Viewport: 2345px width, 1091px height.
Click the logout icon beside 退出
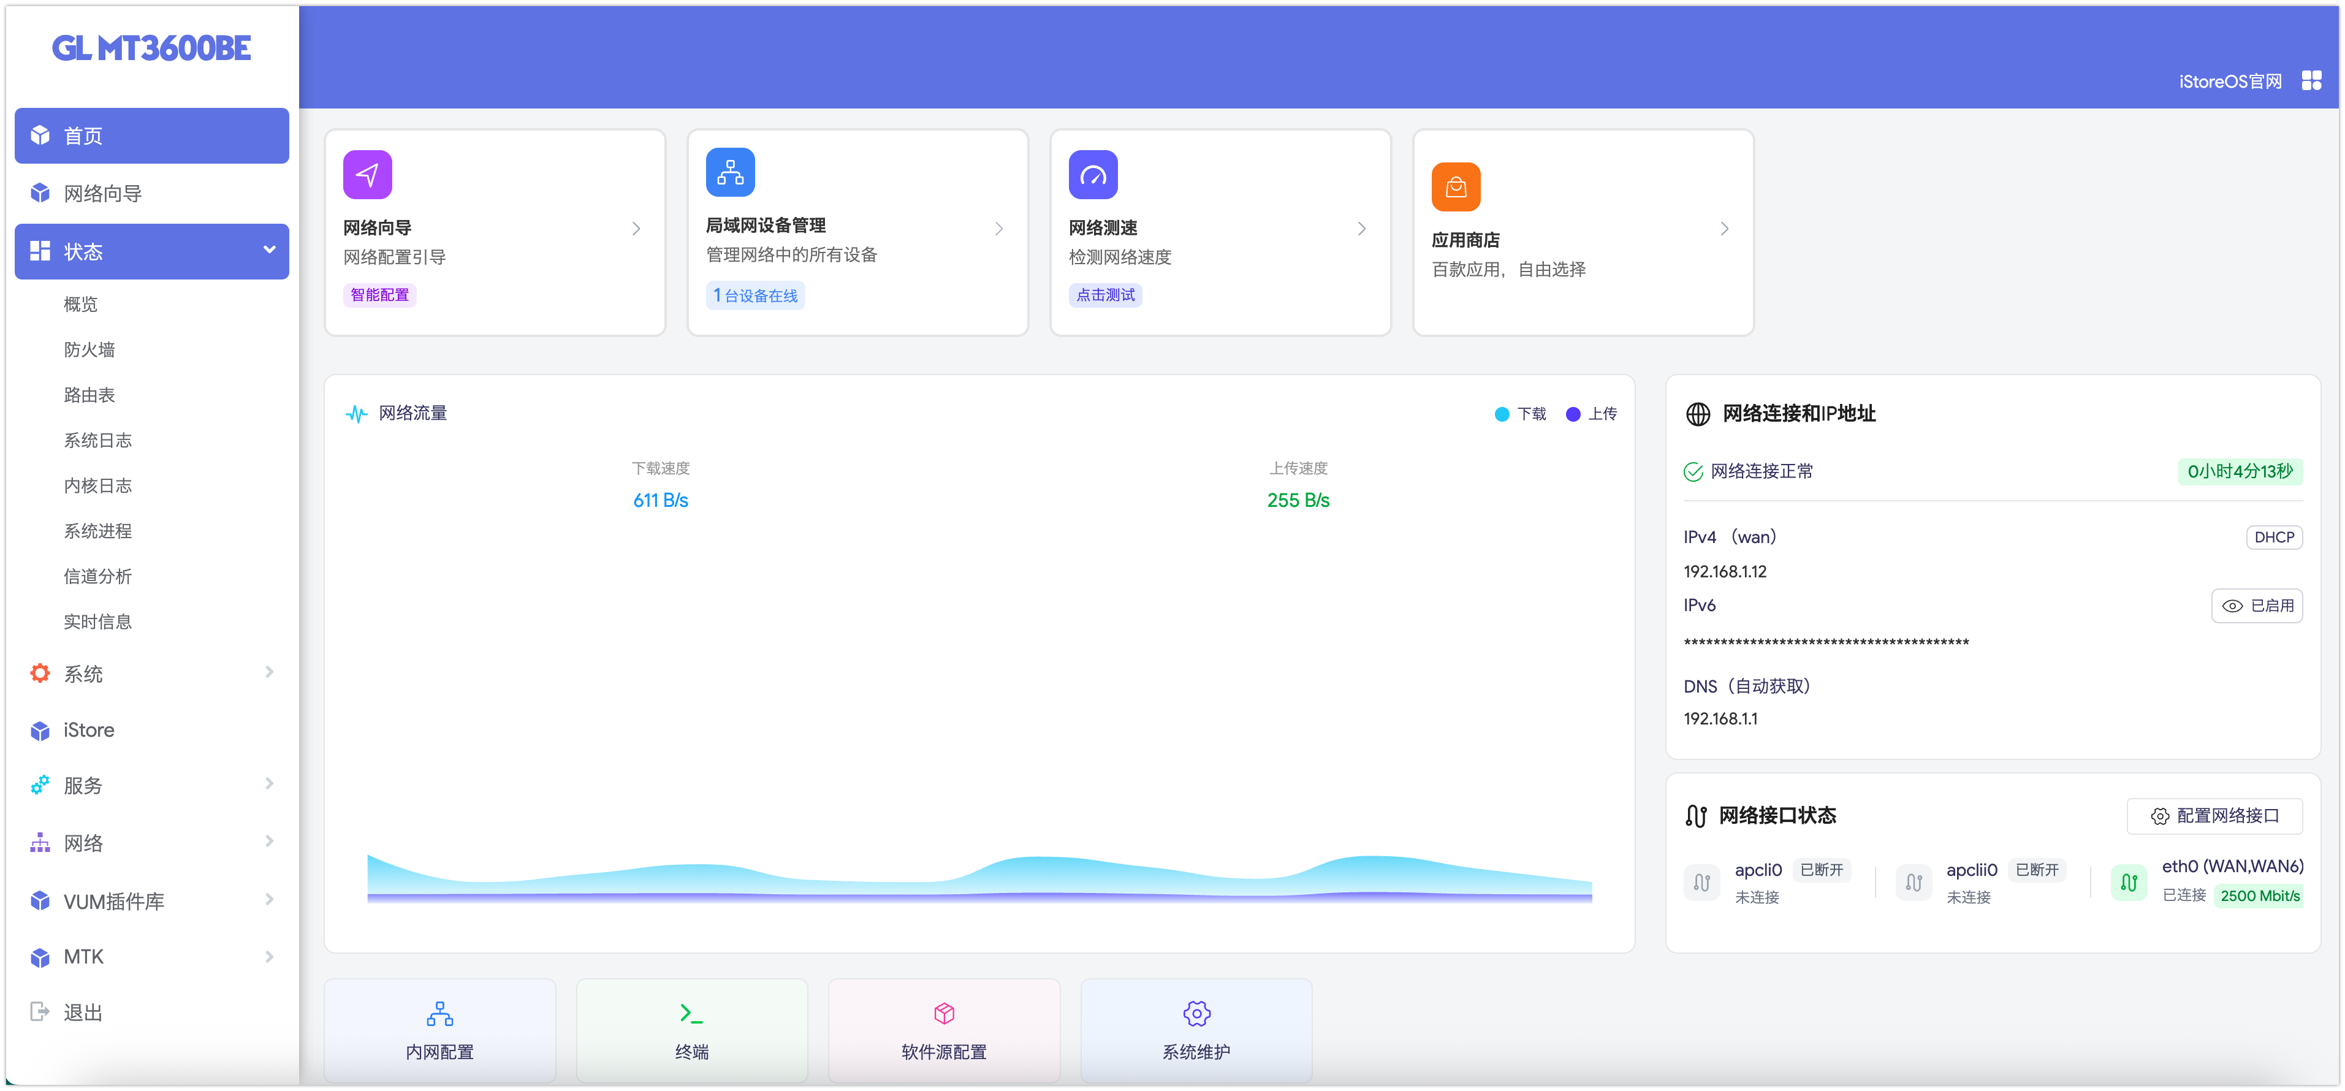pos(40,1013)
